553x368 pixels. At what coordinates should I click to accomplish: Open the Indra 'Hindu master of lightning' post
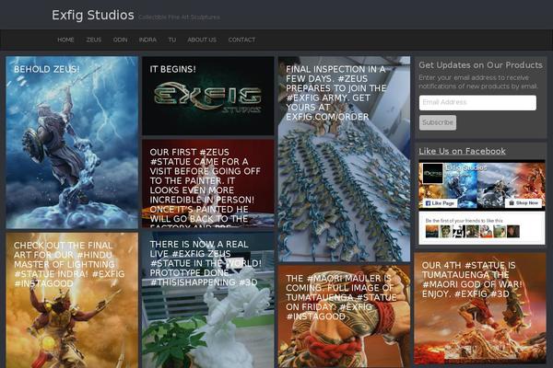coord(72,300)
